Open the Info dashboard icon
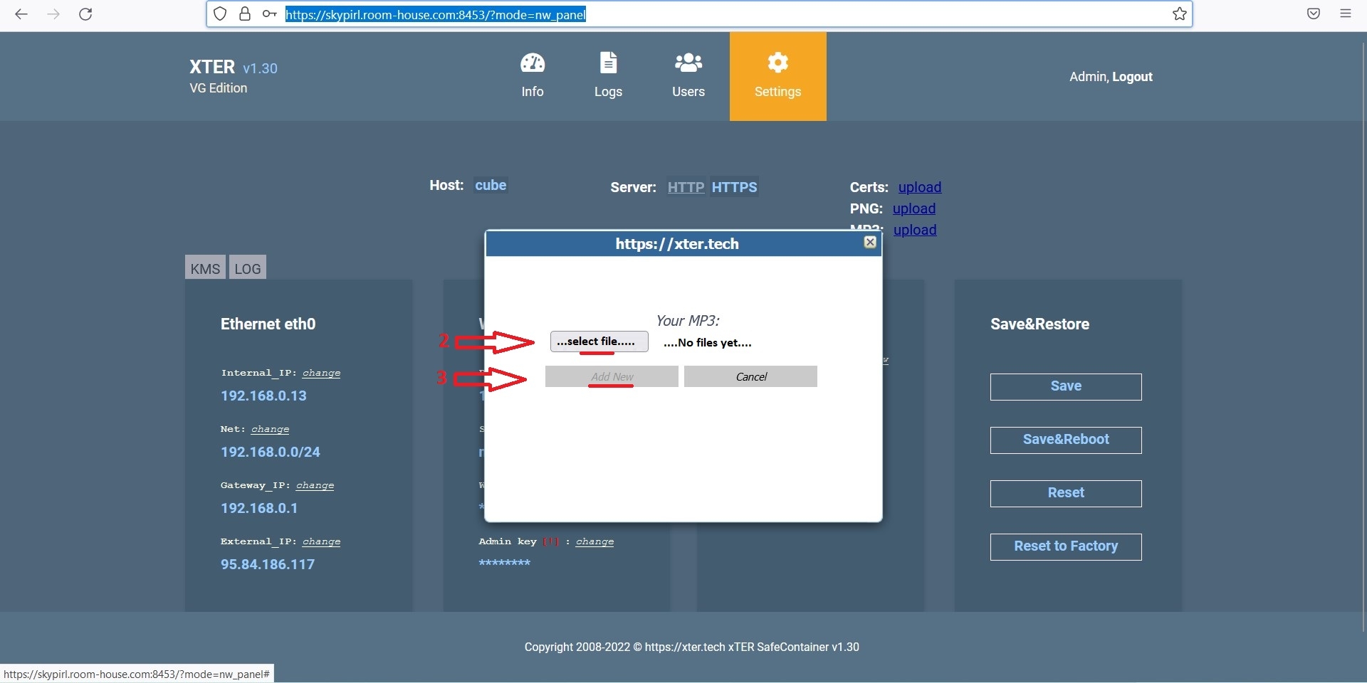Screen dimensions: 1367x683 coord(532,63)
